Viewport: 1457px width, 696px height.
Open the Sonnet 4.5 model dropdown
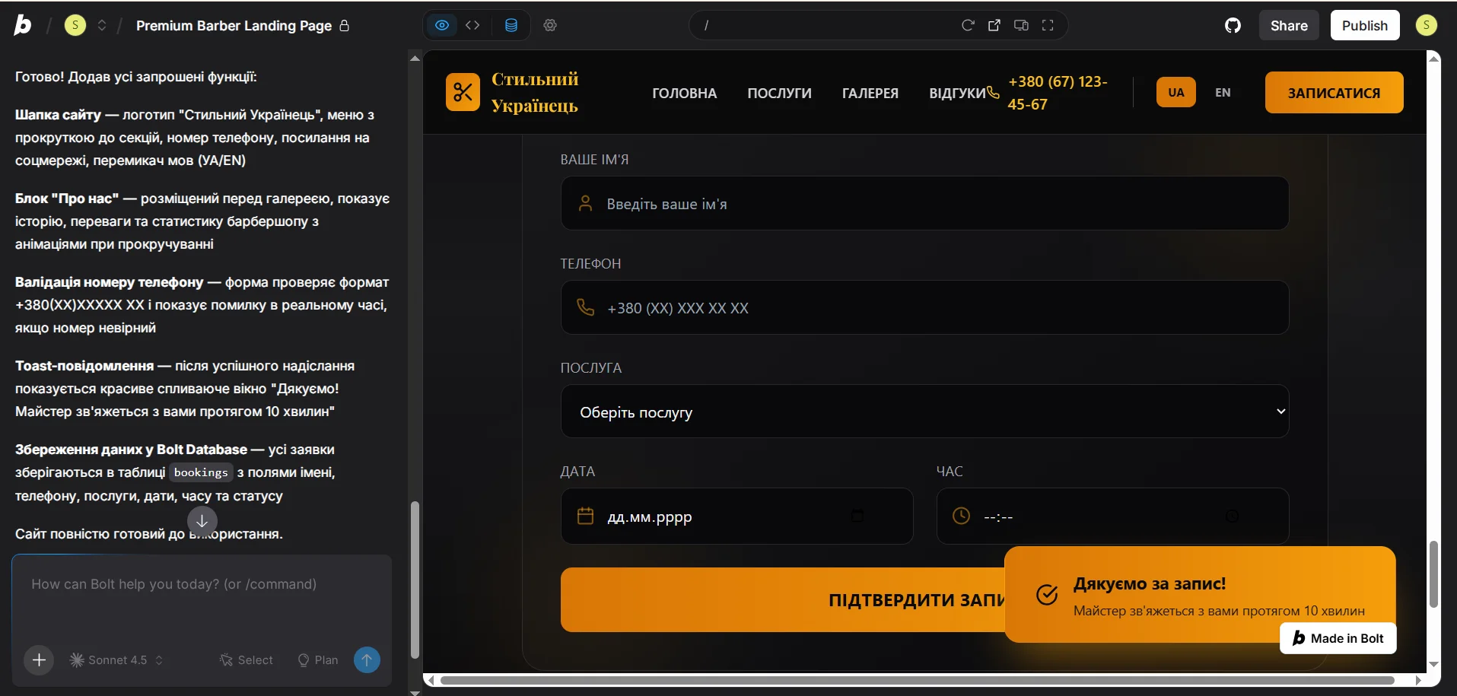click(x=115, y=659)
